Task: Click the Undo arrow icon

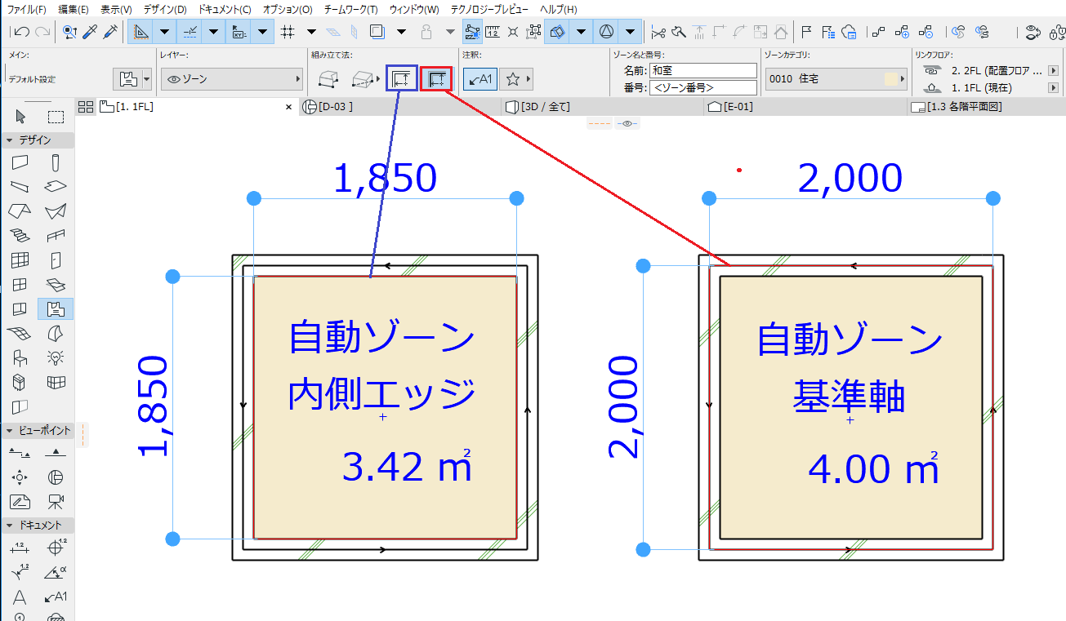Action: 22,32
